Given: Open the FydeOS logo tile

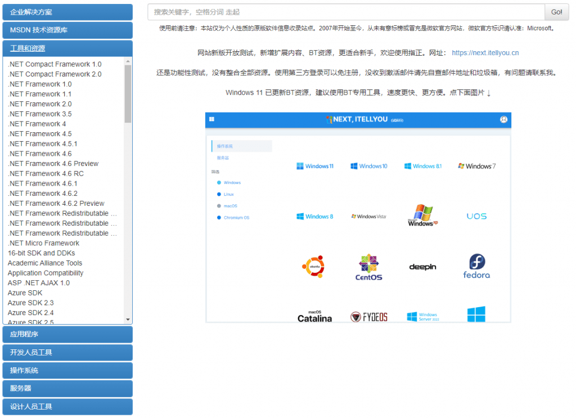Looking at the screenshot, I should click(x=369, y=317).
